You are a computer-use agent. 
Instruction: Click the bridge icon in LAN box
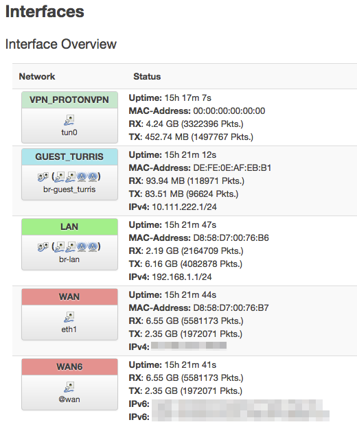(x=43, y=247)
